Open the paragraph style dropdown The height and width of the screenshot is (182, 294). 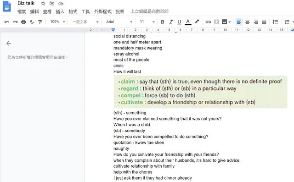tap(85, 22)
